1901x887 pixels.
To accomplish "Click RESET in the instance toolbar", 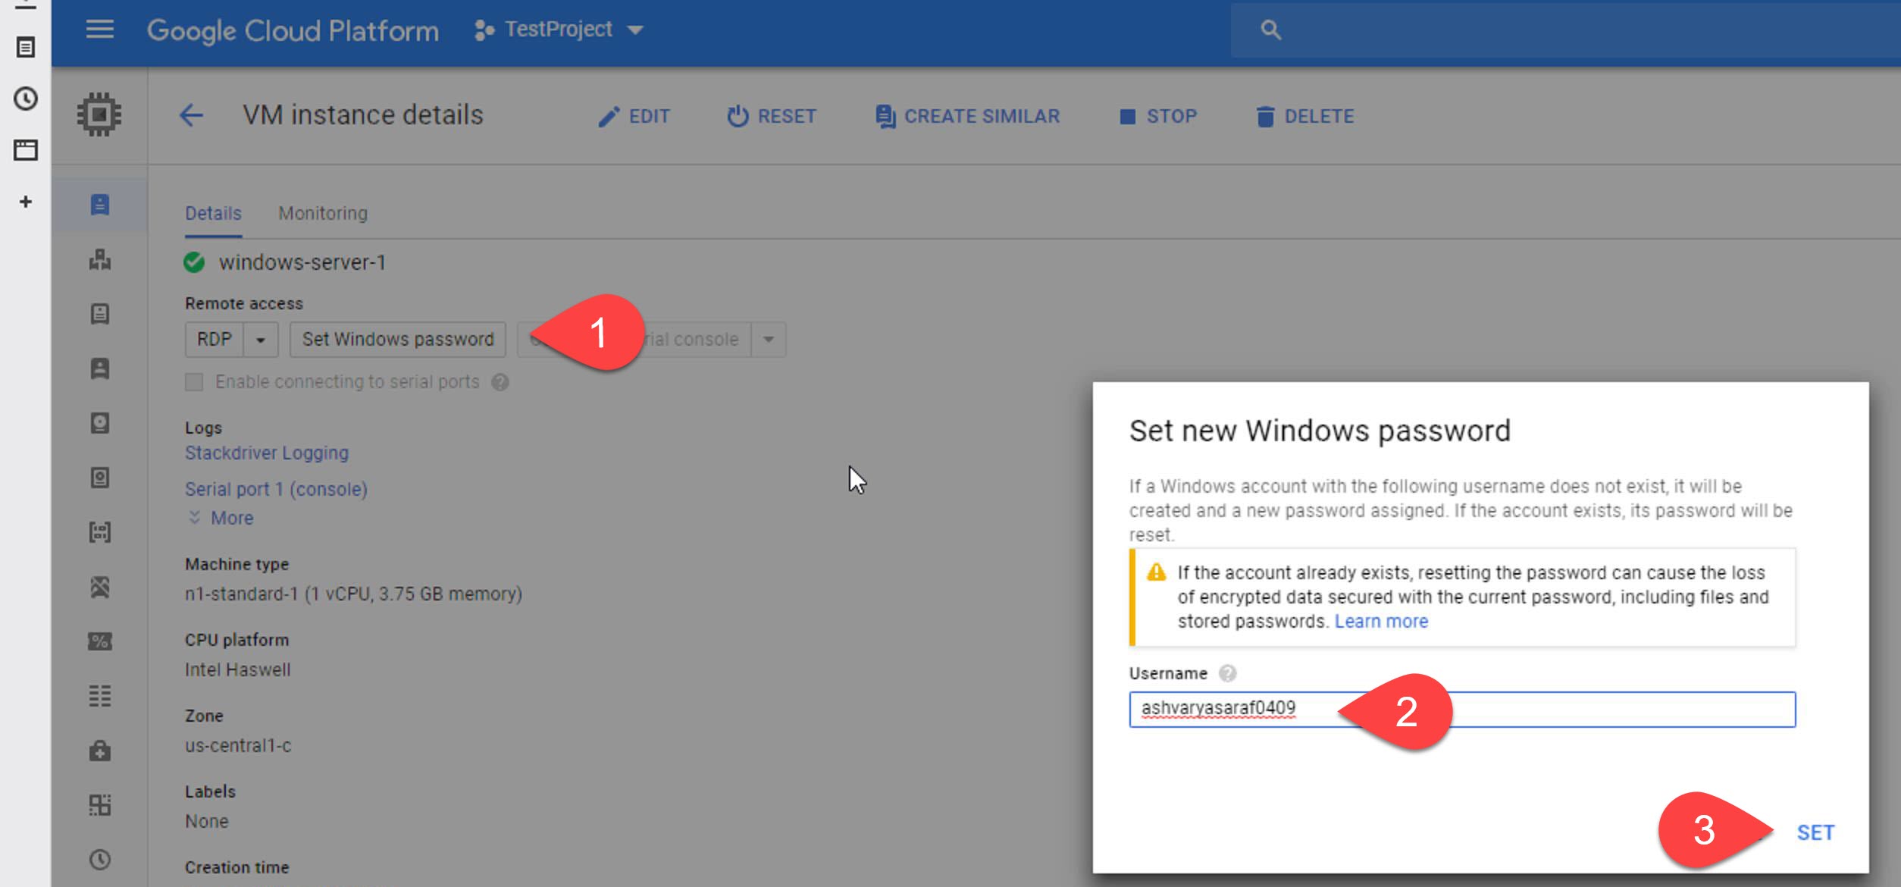I will (x=772, y=116).
